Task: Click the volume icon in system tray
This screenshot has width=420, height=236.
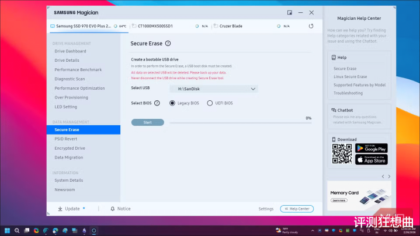Action: coord(391,231)
